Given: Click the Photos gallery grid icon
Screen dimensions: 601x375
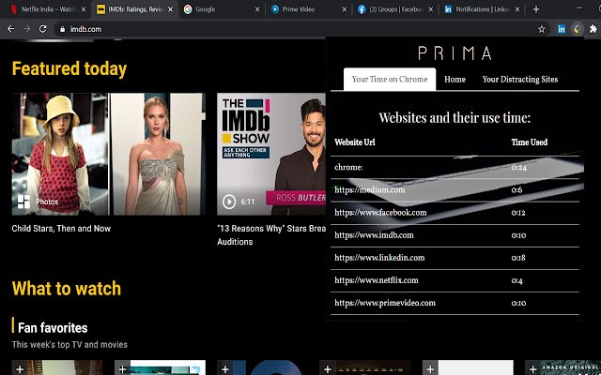Looking at the screenshot, I should coord(23,202).
